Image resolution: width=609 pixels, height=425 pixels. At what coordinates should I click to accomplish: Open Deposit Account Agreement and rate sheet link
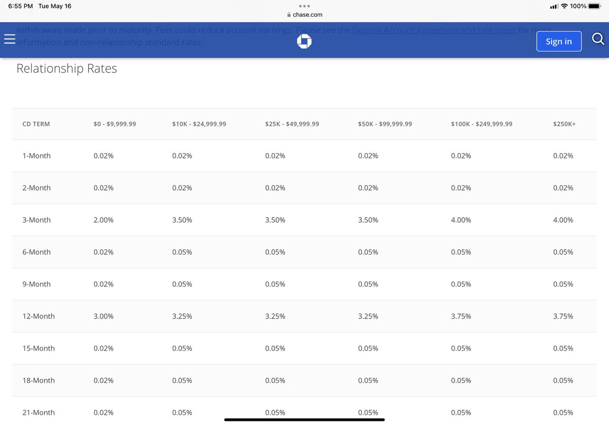(x=434, y=30)
